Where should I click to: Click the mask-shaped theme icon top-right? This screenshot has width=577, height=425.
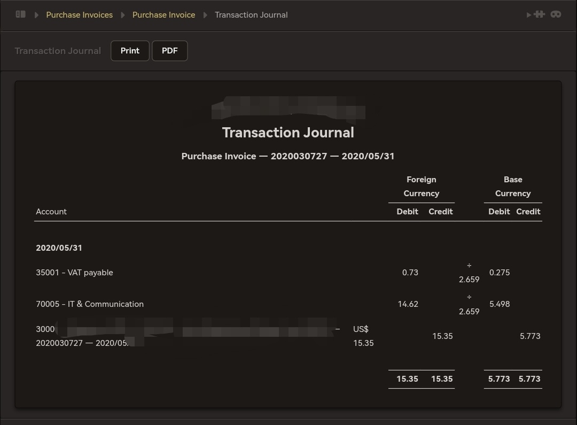[x=556, y=14]
